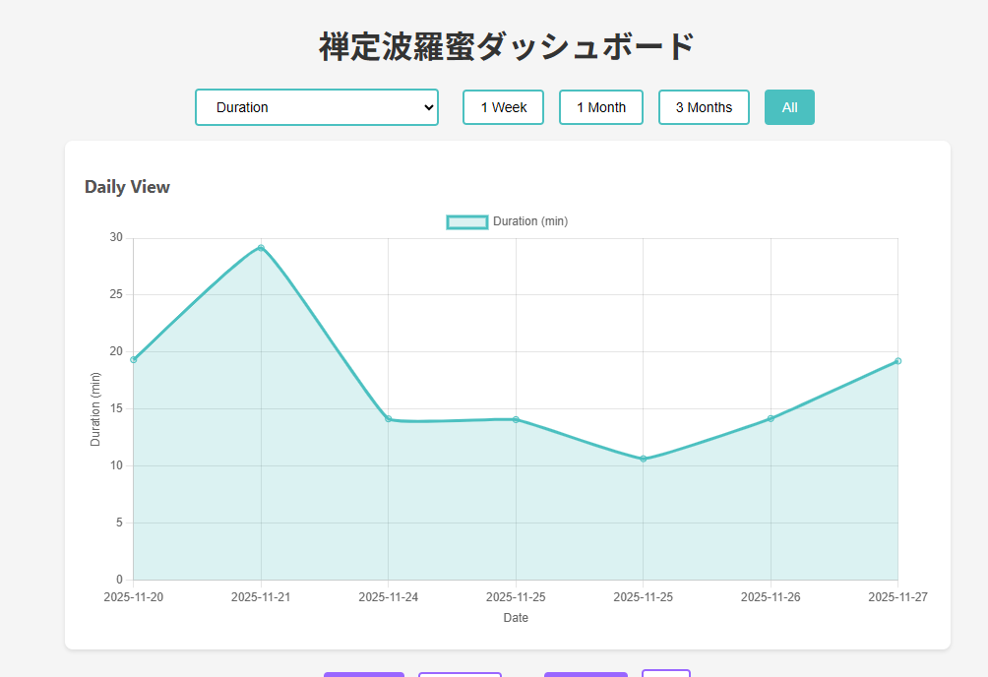Click the teal legend color box

467,221
